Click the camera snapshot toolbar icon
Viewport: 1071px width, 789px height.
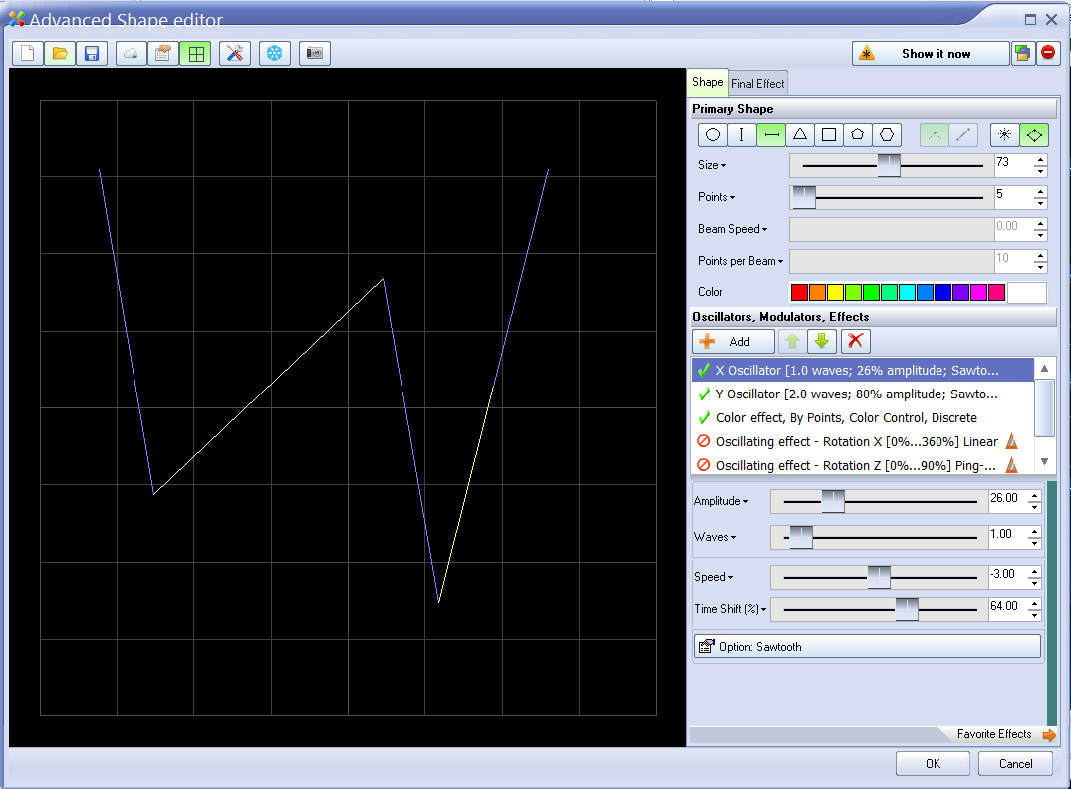tap(315, 54)
